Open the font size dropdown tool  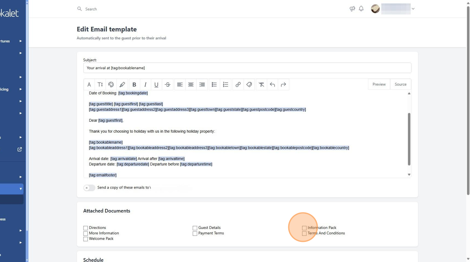100,84
